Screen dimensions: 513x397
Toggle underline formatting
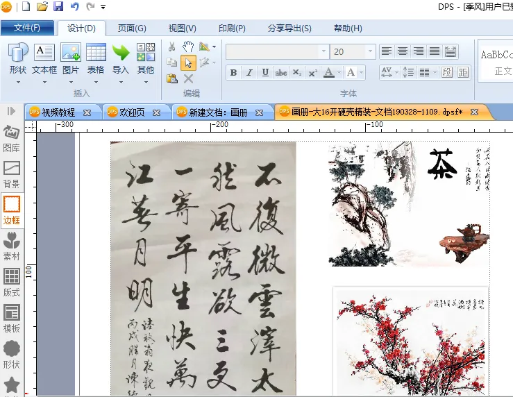(x=265, y=73)
